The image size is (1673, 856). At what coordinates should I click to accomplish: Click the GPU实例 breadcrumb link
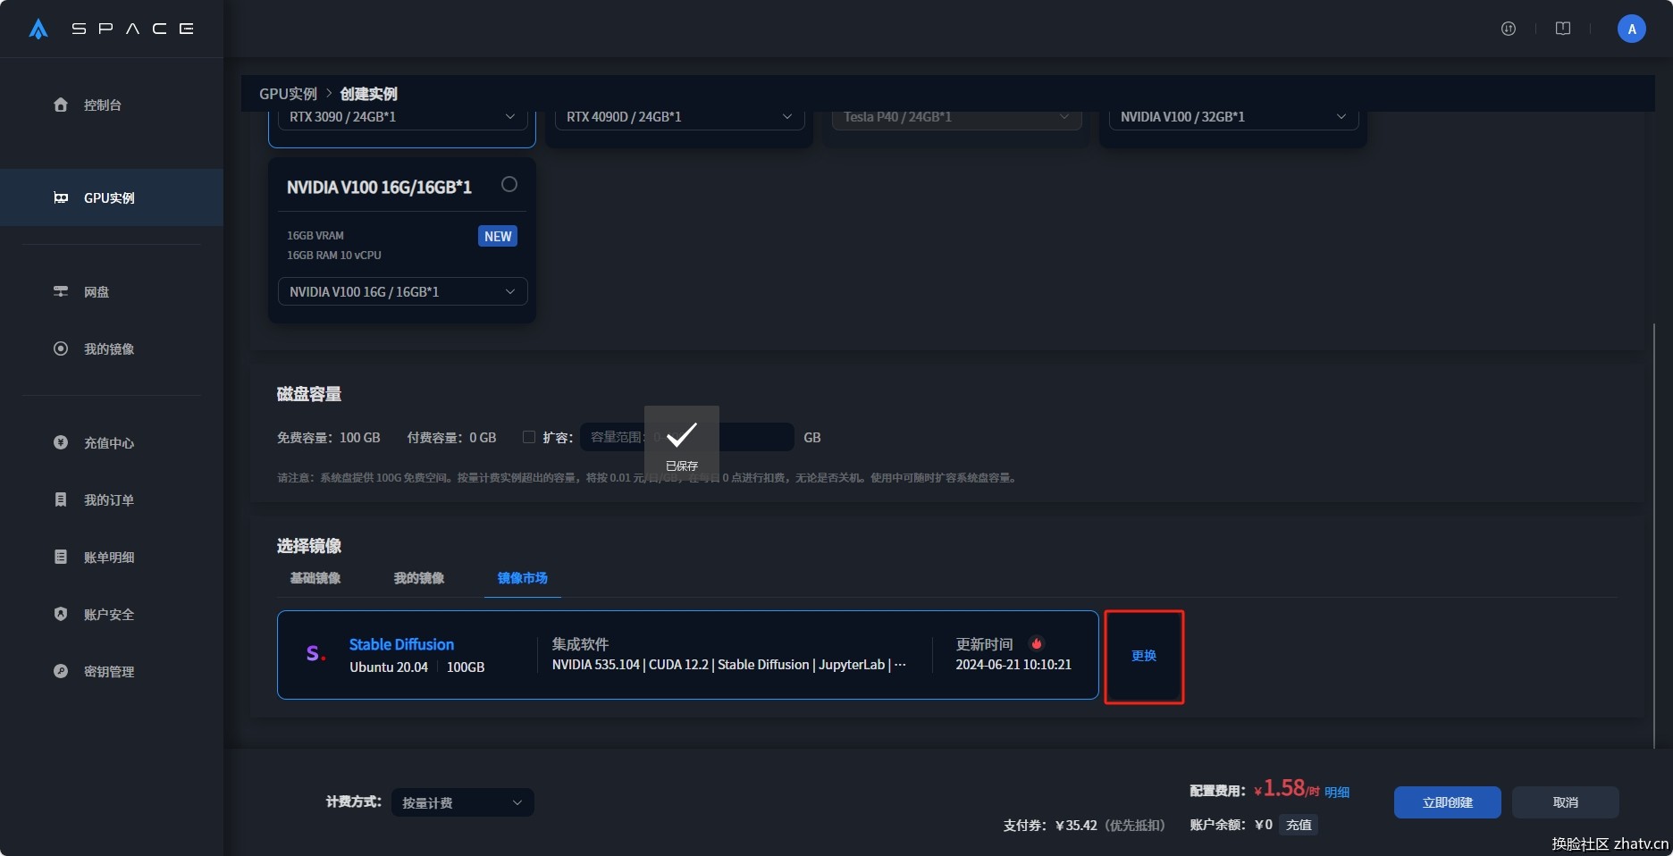tap(288, 94)
